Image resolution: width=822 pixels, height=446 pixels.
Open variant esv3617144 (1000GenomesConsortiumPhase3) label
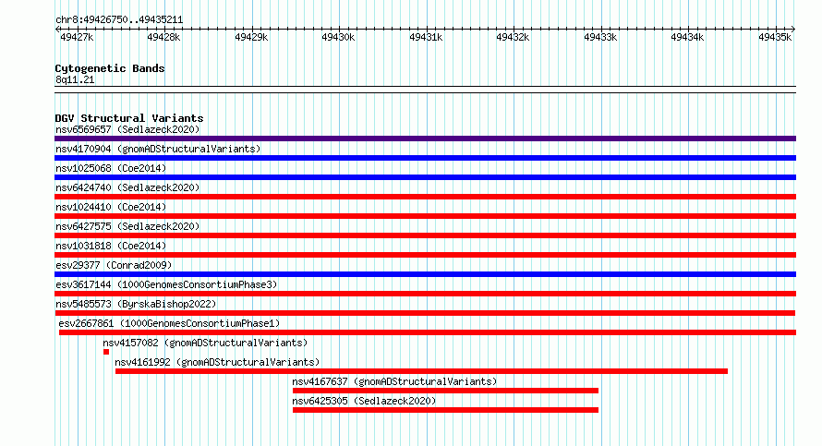point(166,284)
